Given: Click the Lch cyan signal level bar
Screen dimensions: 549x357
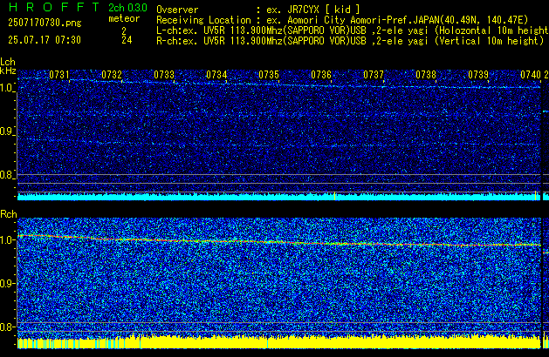Looking at the screenshot, I should coord(279,197).
